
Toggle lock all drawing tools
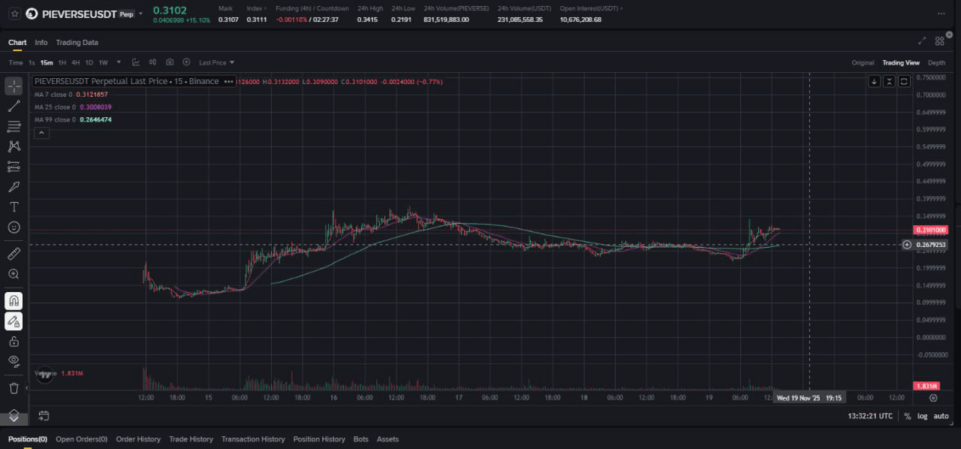14,342
